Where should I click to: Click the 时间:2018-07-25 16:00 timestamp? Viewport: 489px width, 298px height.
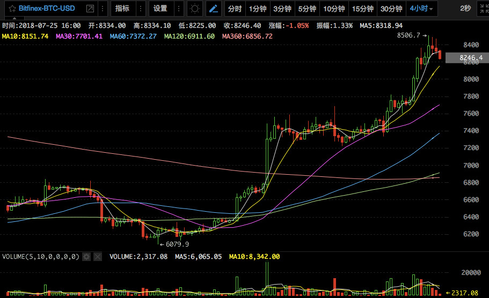(41, 26)
